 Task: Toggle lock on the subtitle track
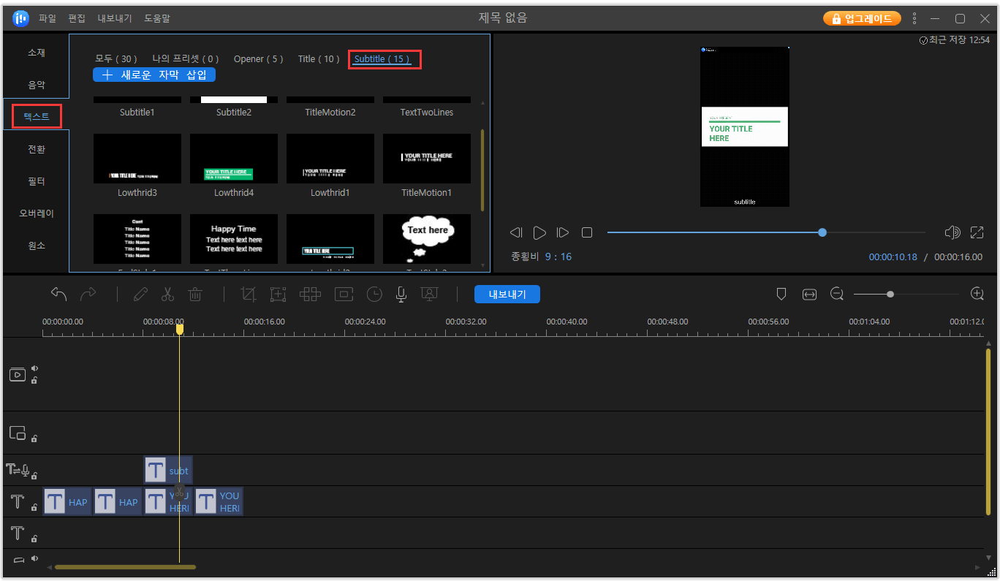click(34, 476)
